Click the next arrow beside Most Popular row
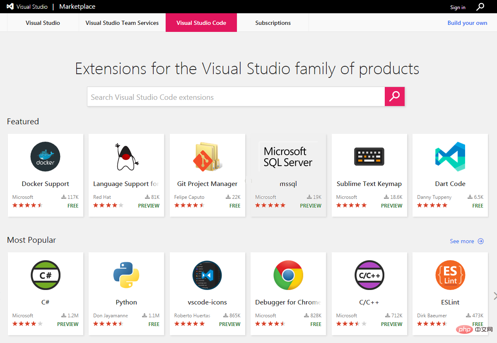Screen dimensions: 497x343 pos(495,295)
